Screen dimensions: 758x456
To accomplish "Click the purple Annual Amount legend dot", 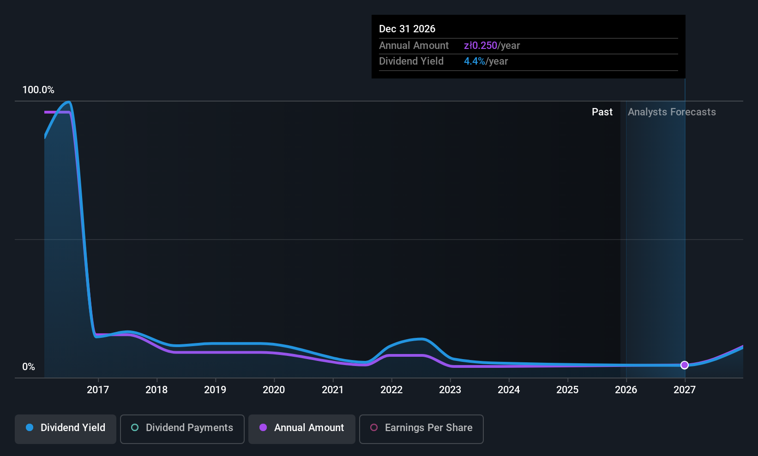I will coord(263,427).
